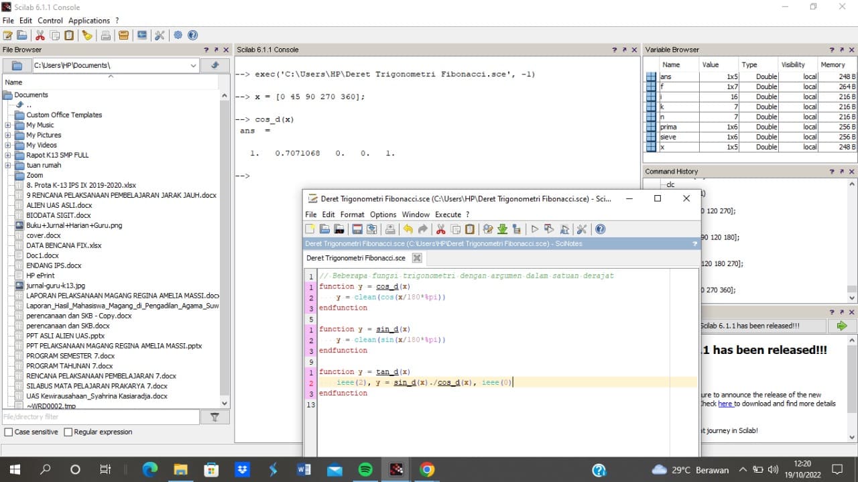The width and height of the screenshot is (858, 482).
Task: Open SciNotes Format menu
Action: 352,215
